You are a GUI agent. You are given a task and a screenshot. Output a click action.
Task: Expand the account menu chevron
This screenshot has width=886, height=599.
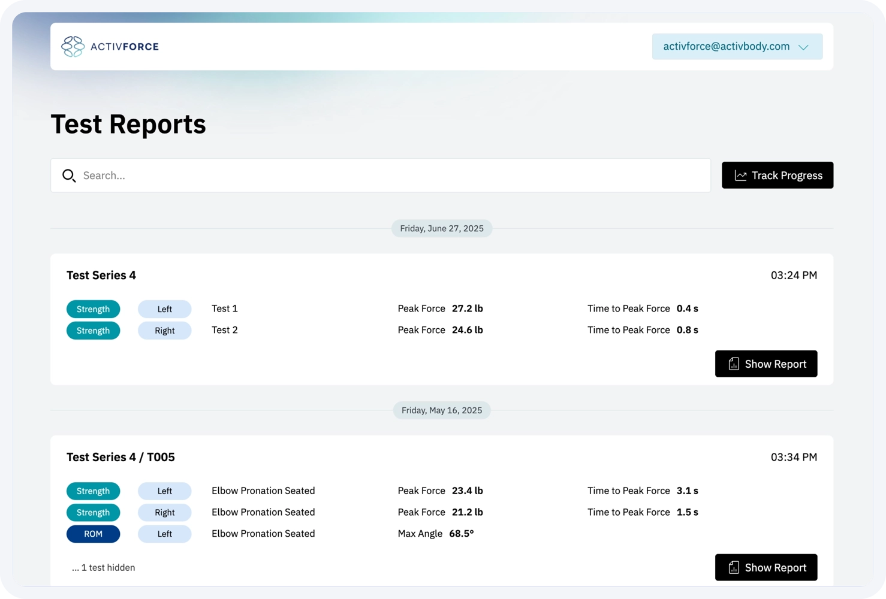click(803, 47)
